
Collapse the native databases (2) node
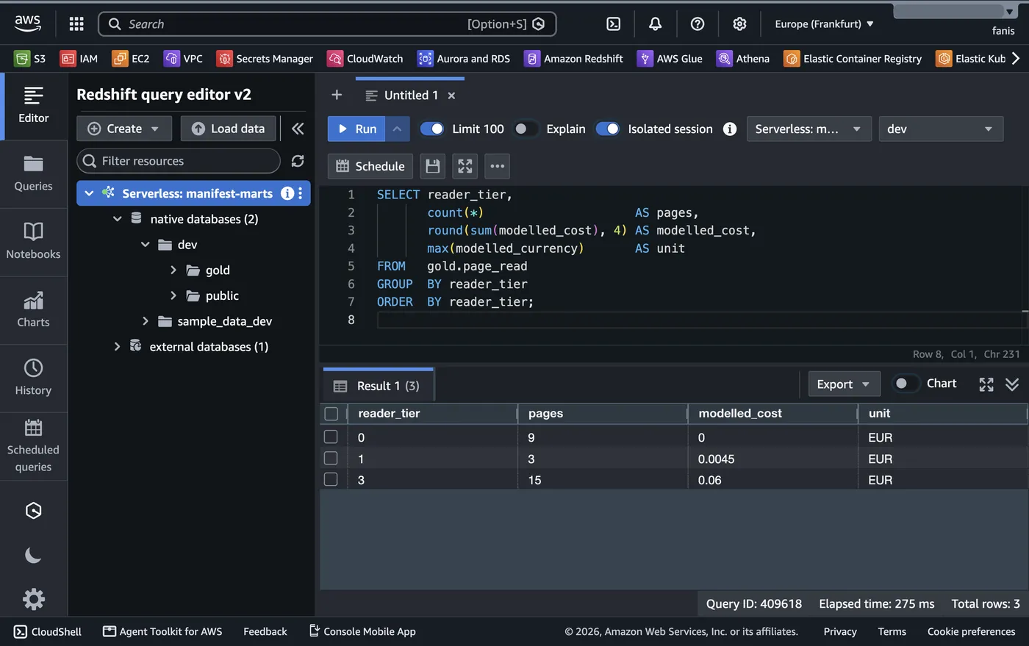click(x=118, y=219)
